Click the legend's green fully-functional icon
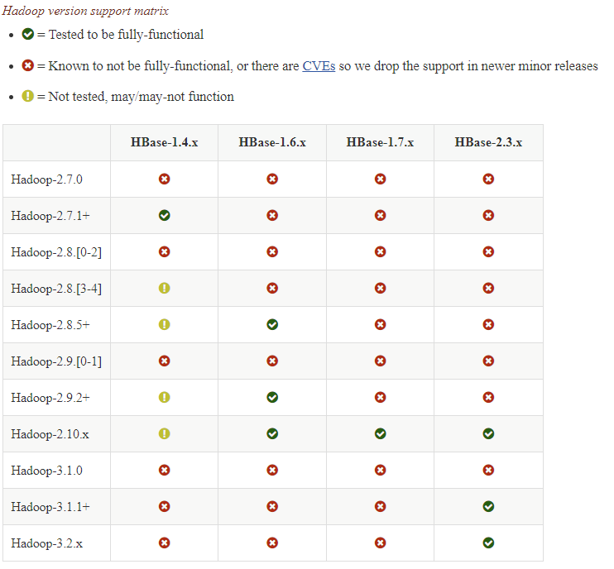Viewport: 614px width, 569px height. point(28,34)
